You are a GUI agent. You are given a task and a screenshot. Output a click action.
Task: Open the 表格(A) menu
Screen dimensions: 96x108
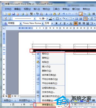(66, 9)
